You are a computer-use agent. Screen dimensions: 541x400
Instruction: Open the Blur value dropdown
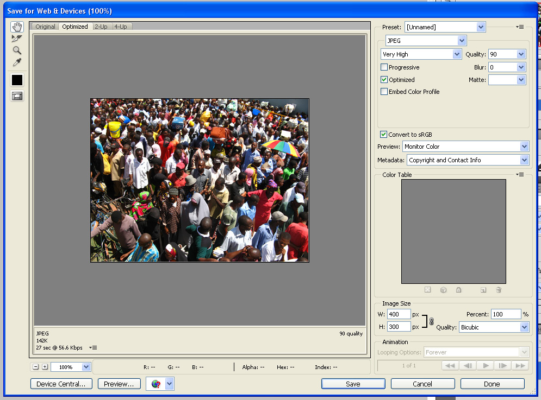pyautogui.click(x=521, y=67)
